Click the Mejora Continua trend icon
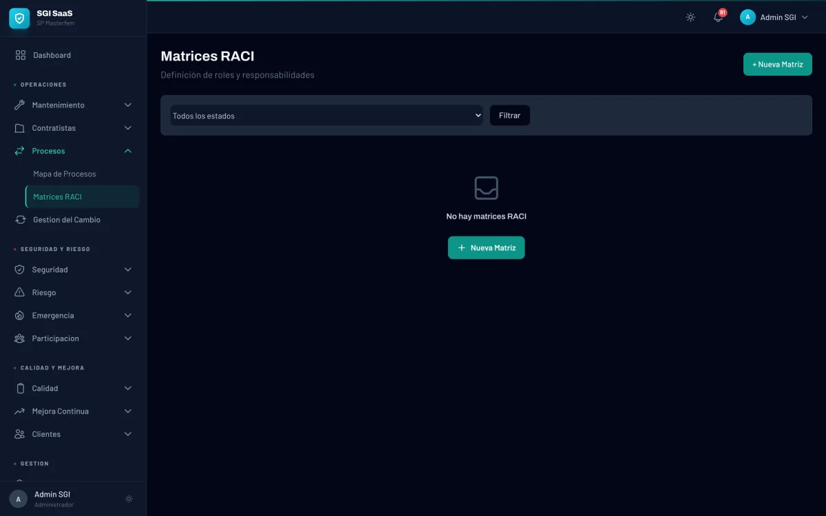Viewport: 826px width, 516px height. (19, 411)
